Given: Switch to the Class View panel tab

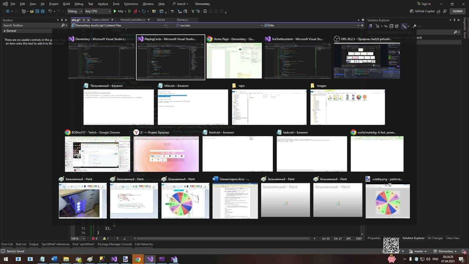Looking at the screenshot, I should tap(453, 238).
